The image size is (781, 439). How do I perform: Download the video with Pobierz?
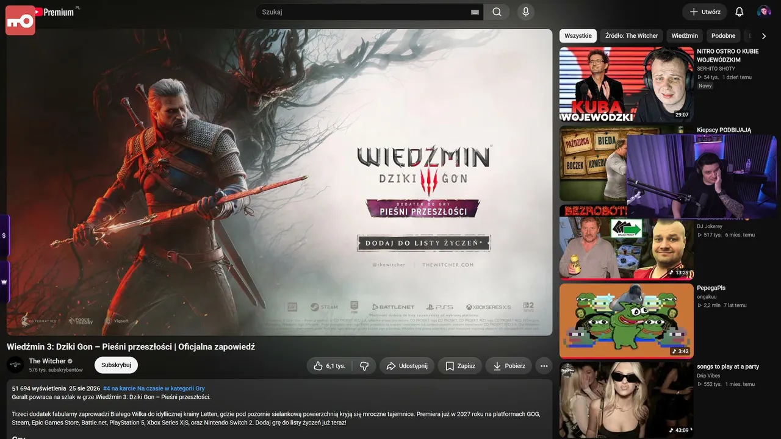pyautogui.click(x=509, y=366)
